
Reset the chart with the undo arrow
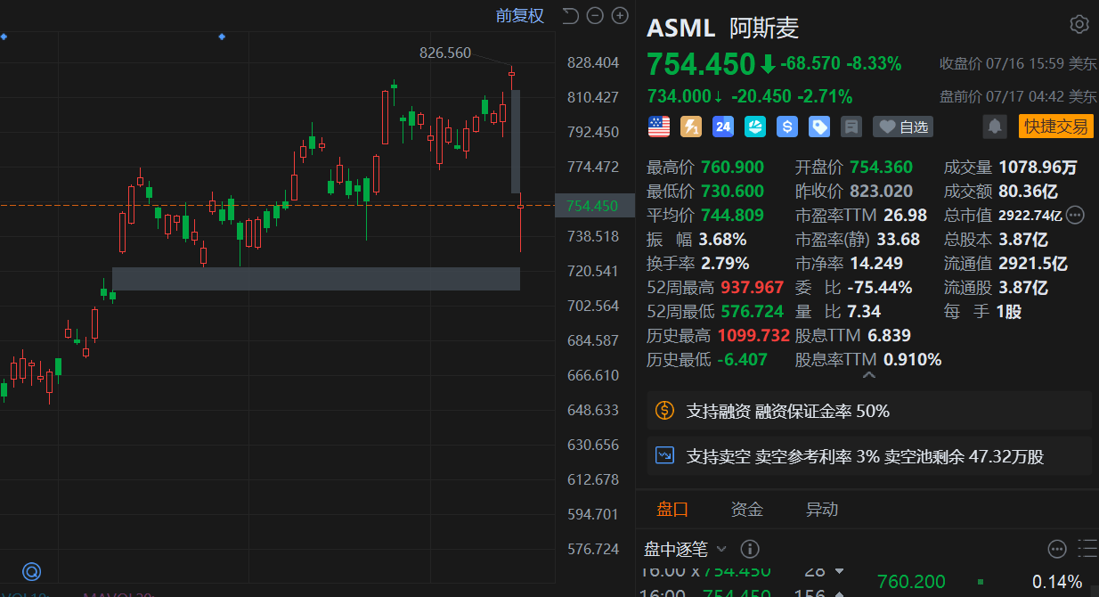(571, 15)
